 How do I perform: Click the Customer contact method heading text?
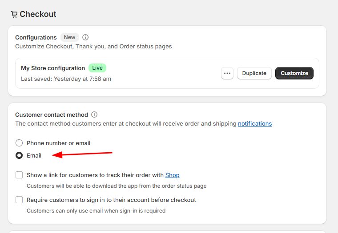click(x=52, y=115)
